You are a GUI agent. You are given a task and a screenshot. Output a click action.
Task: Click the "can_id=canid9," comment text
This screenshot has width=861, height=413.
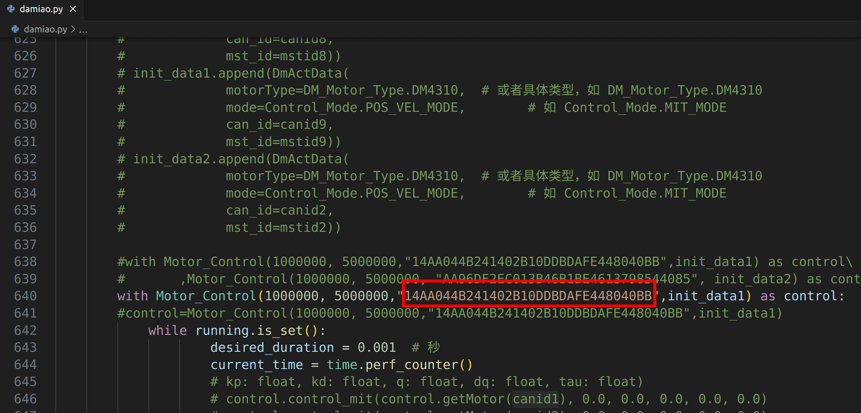280,125
